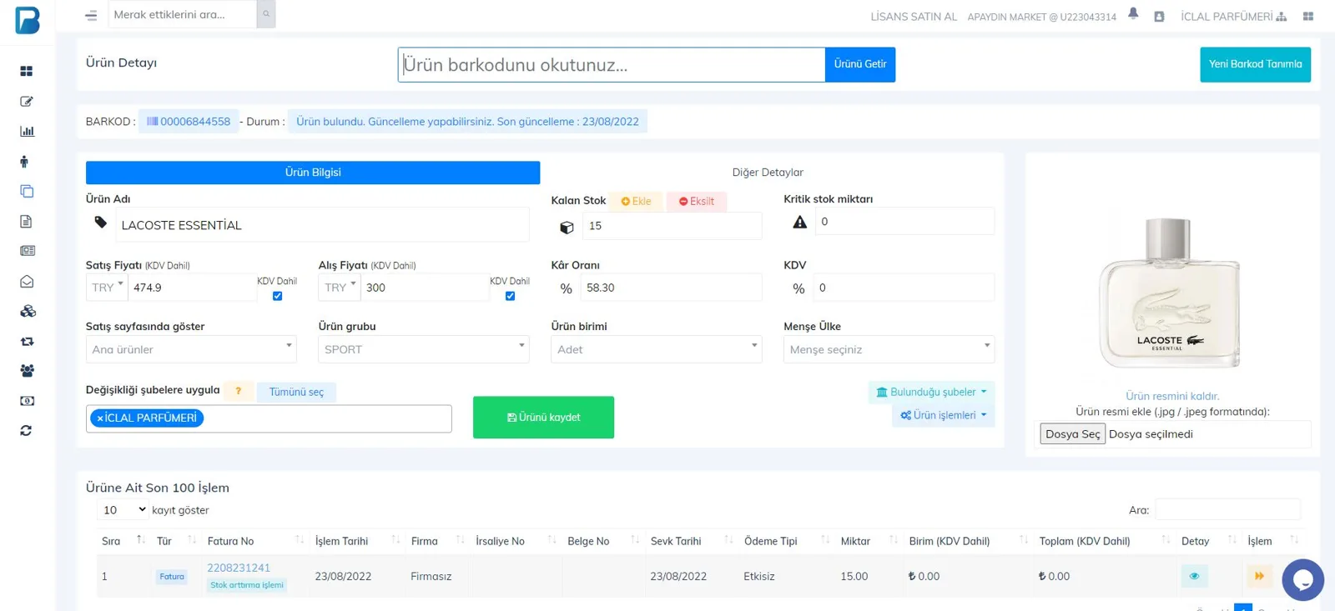Open the document icon in sidebar
Image resolution: width=1335 pixels, height=611 pixels.
click(26, 221)
